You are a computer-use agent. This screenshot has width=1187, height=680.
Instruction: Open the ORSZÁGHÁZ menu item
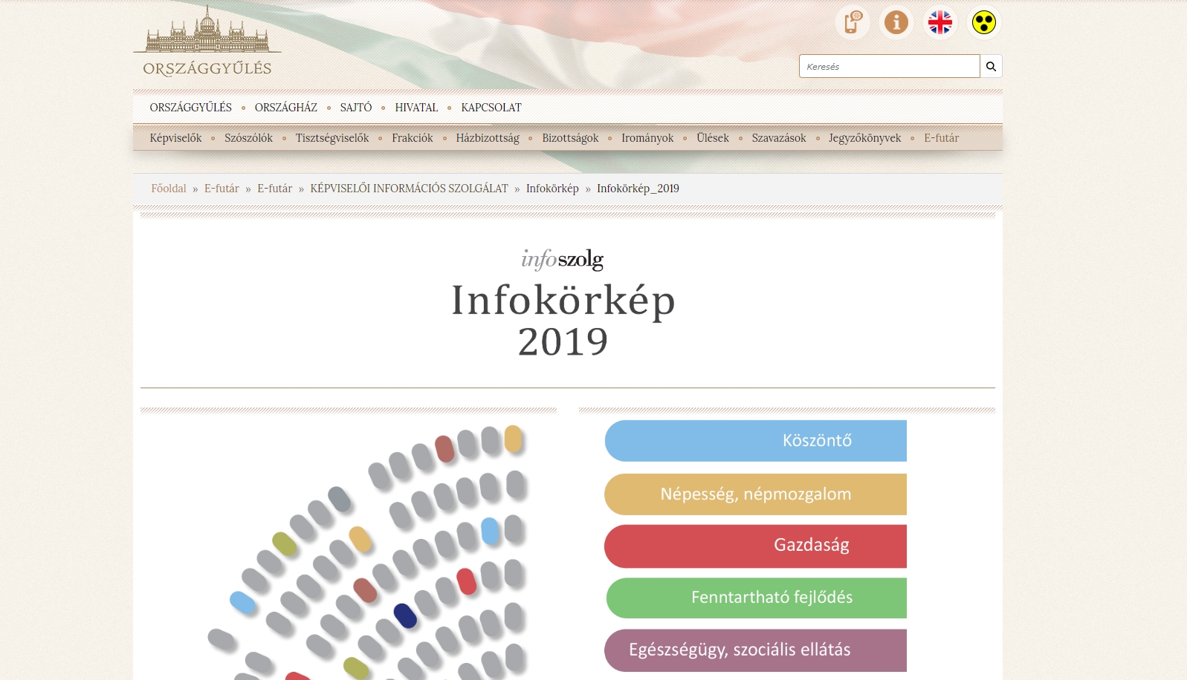click(285, 108)
